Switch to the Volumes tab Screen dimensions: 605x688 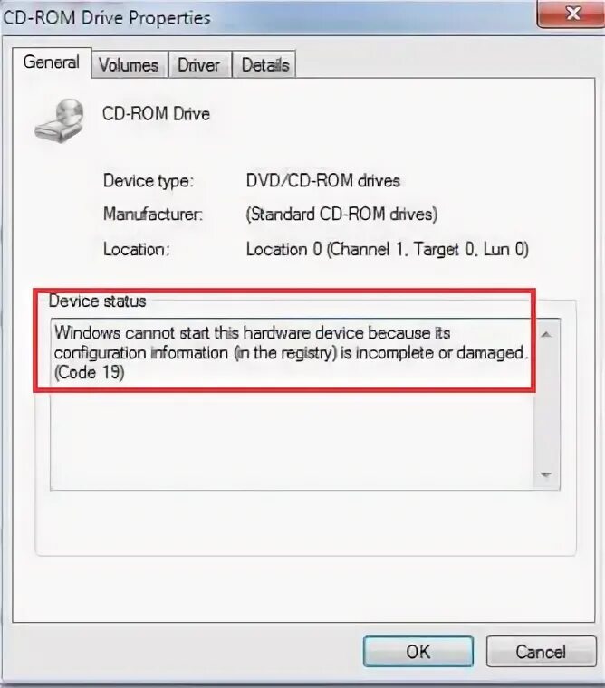[129, 65]
